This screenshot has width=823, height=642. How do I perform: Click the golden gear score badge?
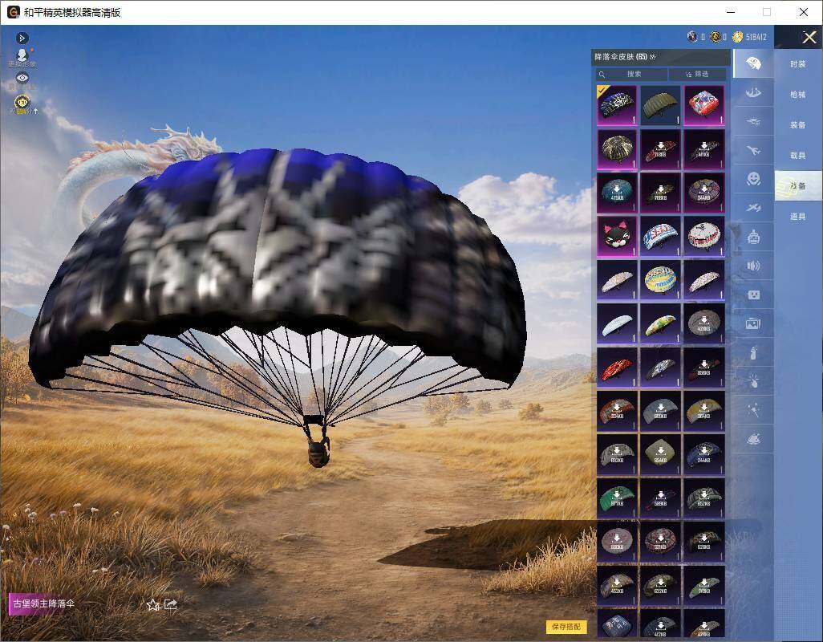(22, 103)
